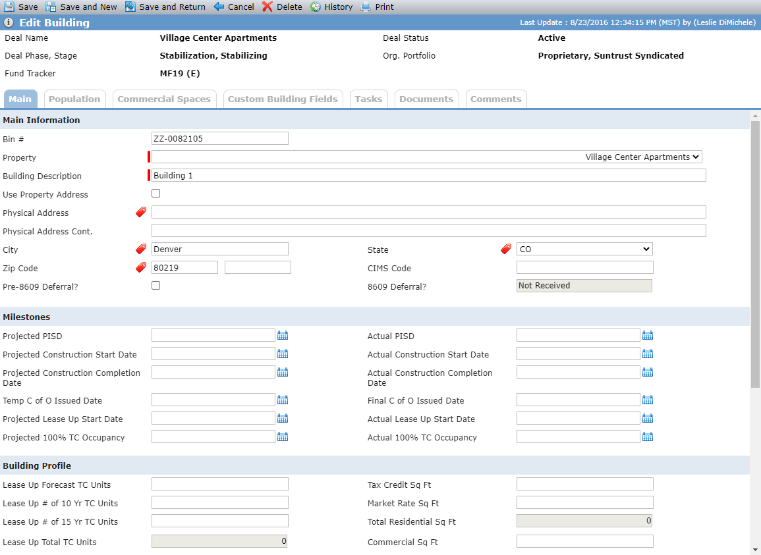Click the Delete button label

tap(289, 7)
